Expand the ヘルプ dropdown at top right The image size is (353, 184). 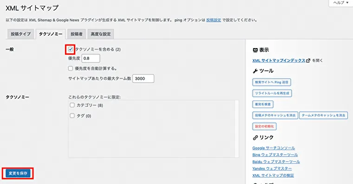(x=340, y=3)
